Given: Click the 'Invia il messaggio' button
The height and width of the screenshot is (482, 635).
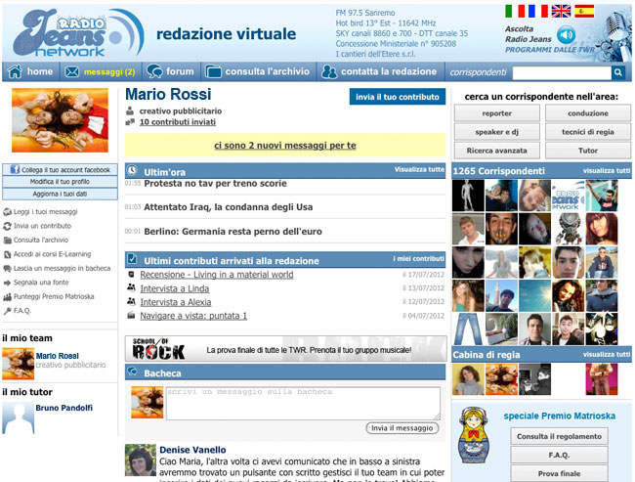Looking at the screenshot, I should 402,428.
